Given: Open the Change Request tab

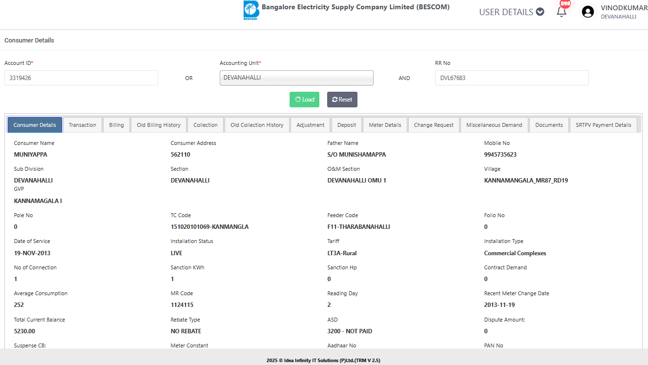Looking at the screenshot, I should coord(434,125).
